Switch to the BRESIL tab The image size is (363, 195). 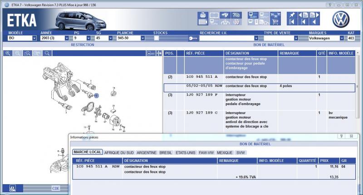tap(166, 153)
